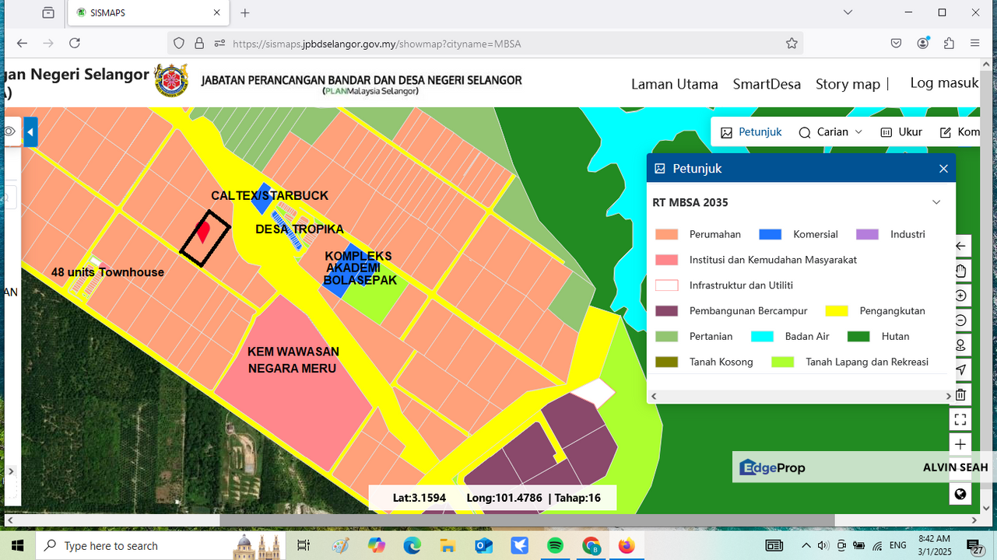Open the Ukur measurement tool

(x=900, y=131)
